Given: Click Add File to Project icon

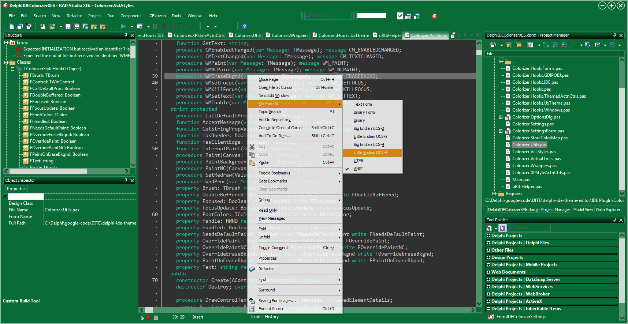Looking at the screenshot, I should 94,26.
